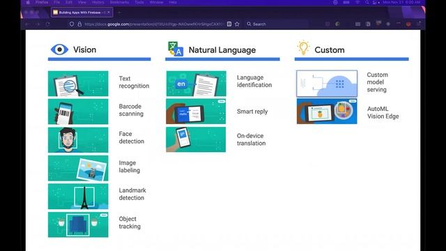
Task: Click the 'Face detection' label
Action: point(132,137)
